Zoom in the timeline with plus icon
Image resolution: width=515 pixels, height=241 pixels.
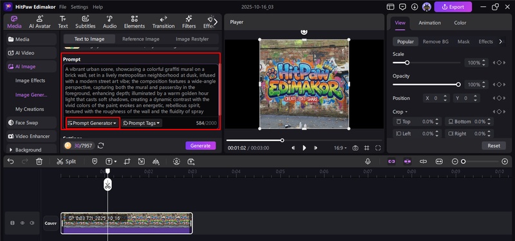point(505,162)
